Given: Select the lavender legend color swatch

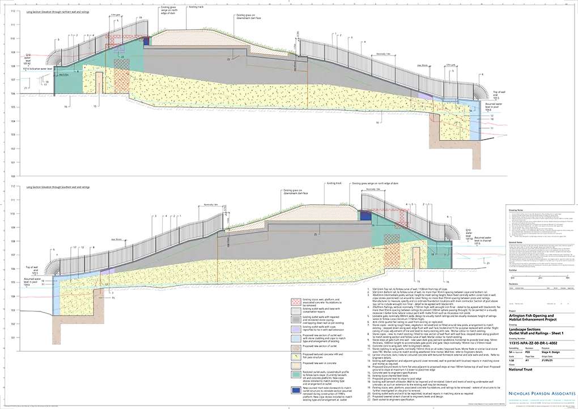Looking at the screenshot, I should [295, 330].
